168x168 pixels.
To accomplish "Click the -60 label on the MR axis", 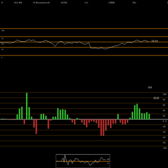I will click(164, 137).
